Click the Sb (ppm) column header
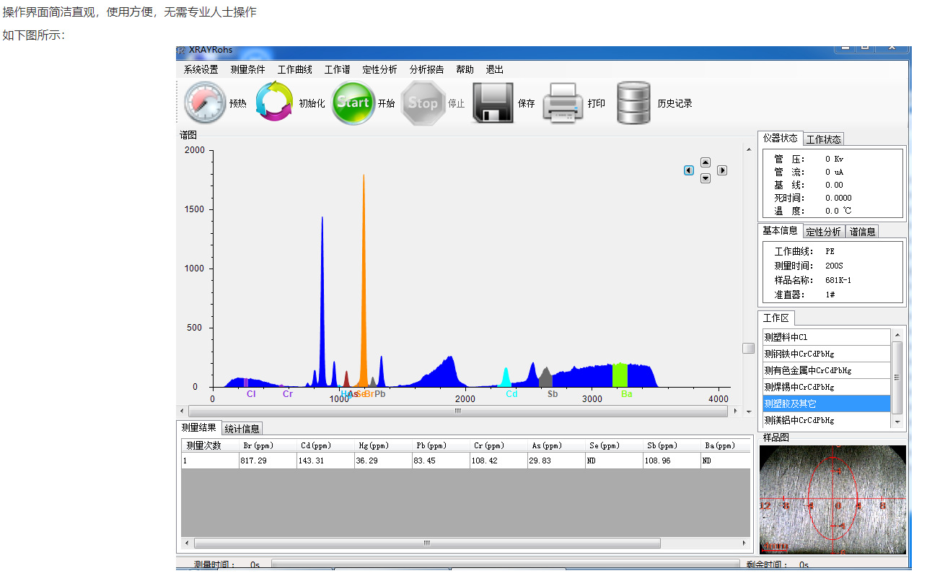The width and height of the screenshot is (927, 576). point(672,445)
